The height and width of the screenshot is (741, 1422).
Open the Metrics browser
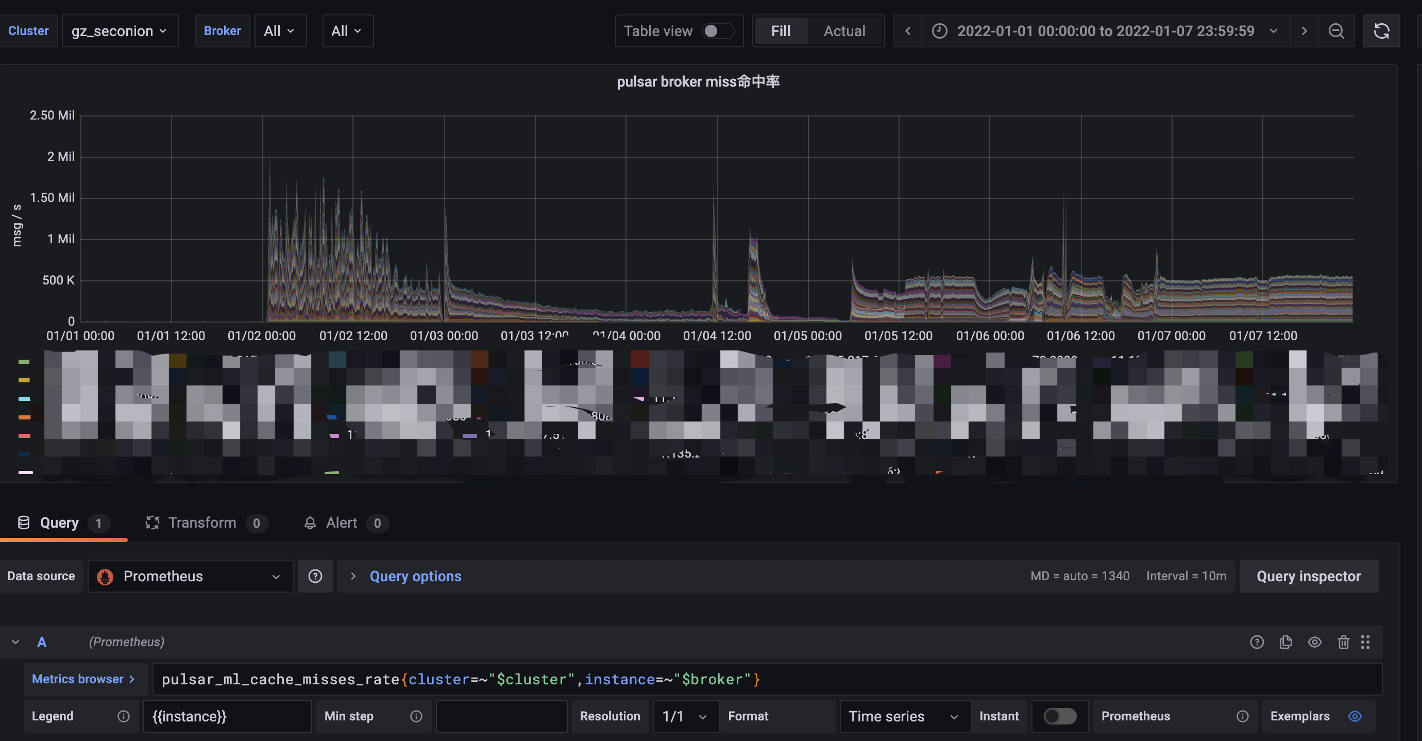pyautogui.click(x=84, y=679)
